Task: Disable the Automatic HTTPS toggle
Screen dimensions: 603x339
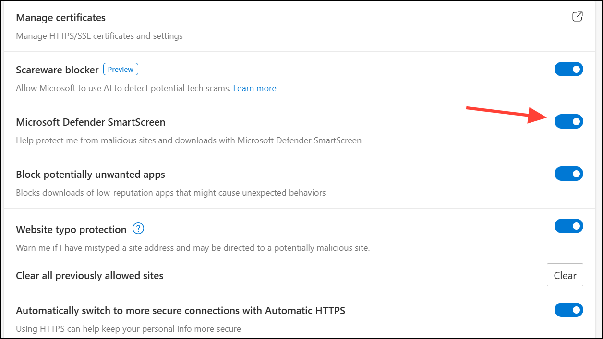Action: coord(568,310)
